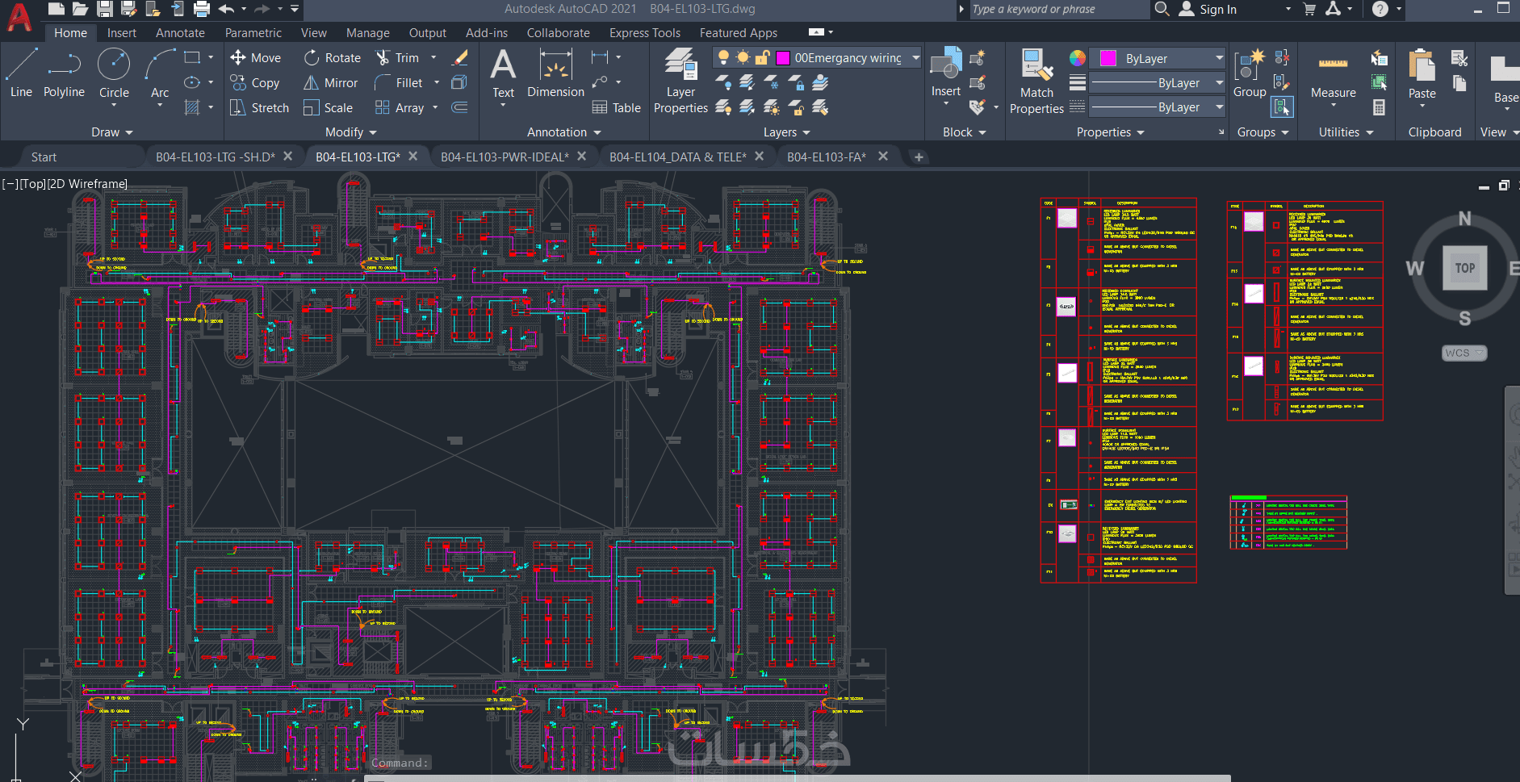Select the Polyline tool

(64, 73)
